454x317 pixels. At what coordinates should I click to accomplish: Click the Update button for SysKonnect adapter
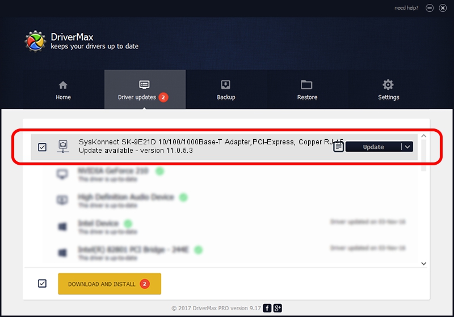point(373,147)
